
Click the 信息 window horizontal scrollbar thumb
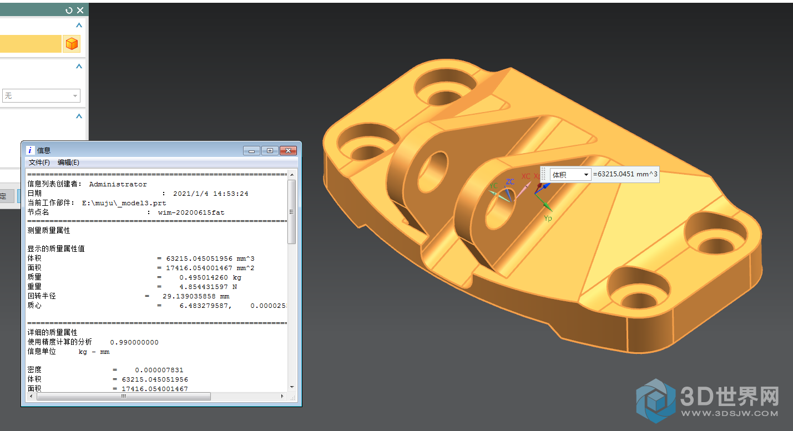coord(124,396)
